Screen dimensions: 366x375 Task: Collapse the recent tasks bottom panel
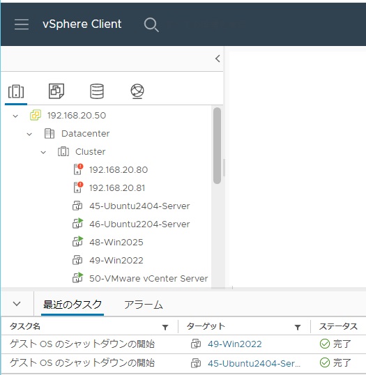(x=17, y=304)
